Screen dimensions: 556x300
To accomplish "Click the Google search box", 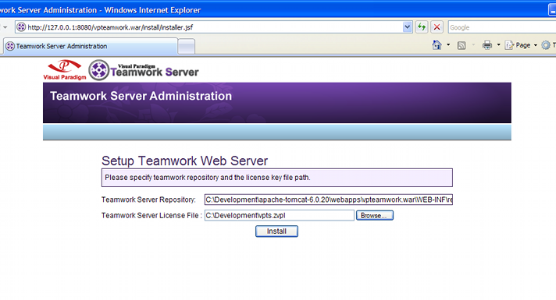I will (x=502, y=27).
